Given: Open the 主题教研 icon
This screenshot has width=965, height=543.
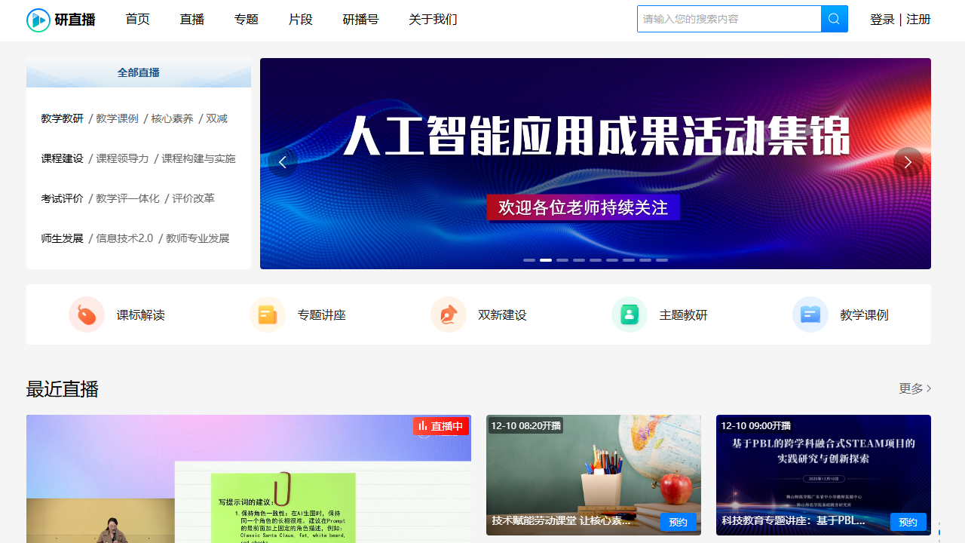Looking at the screenshot, I should 630,314.
